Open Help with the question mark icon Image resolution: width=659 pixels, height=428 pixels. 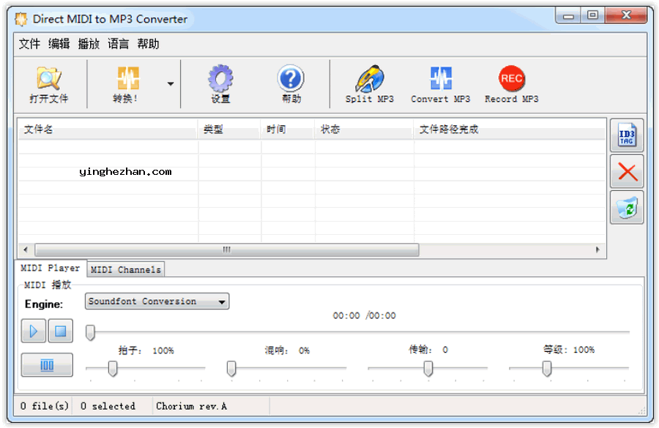pos(291,79)
